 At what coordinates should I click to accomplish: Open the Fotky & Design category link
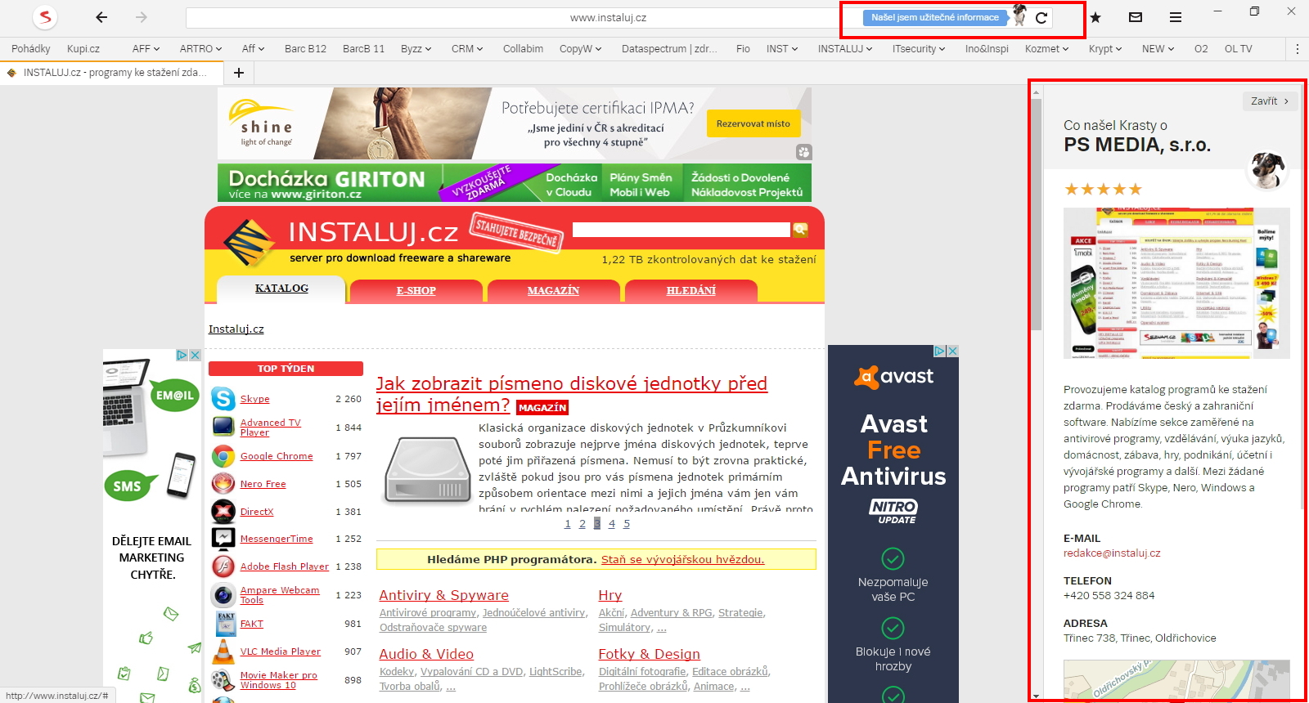pos(650,654)
